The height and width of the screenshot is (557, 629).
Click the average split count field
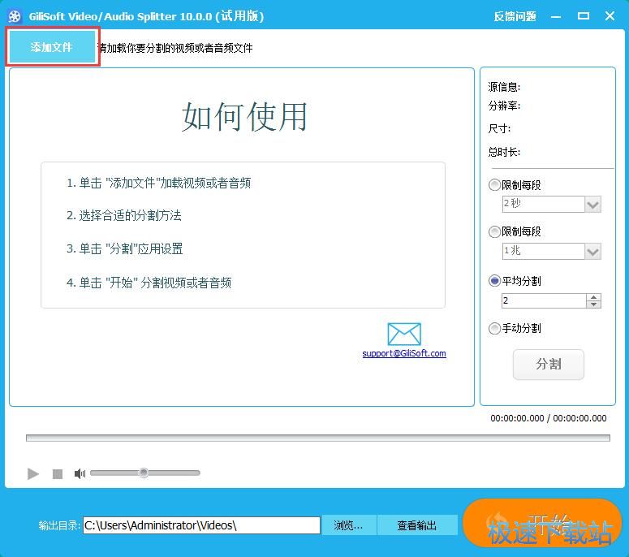(544, 300)
